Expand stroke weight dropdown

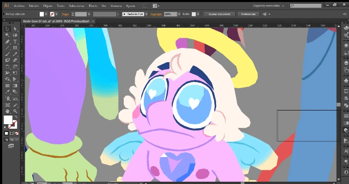pyautogui.click(x=89, y=14)
